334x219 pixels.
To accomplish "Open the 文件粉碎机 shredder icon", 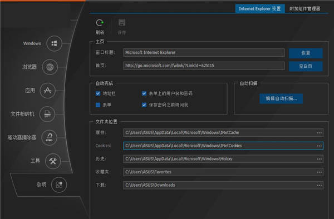I will coord(47,114).
